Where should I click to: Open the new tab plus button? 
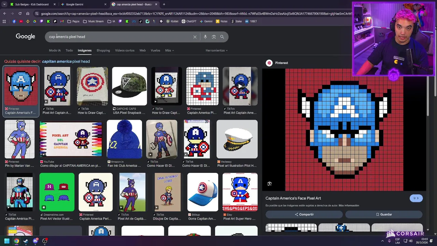point(164,4)
